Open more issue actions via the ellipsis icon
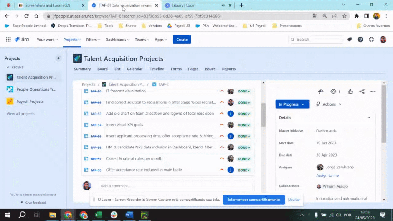Image resolution: width=393 pixels, height=221 pixels. (x=372, y=91)
